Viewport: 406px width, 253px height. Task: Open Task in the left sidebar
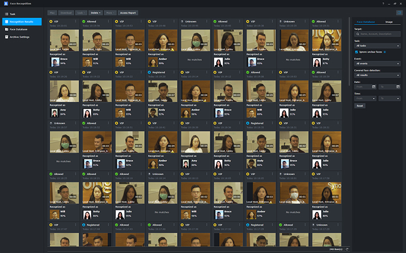(x=22, y=14)
